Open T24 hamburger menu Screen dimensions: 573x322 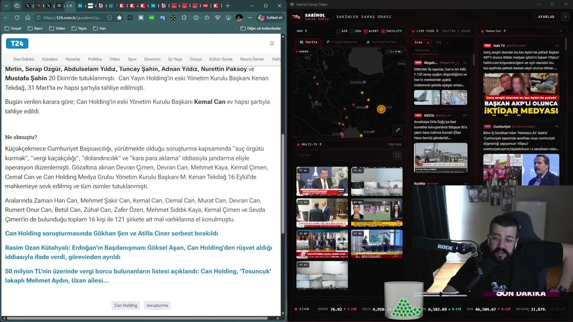coord(272,43)
